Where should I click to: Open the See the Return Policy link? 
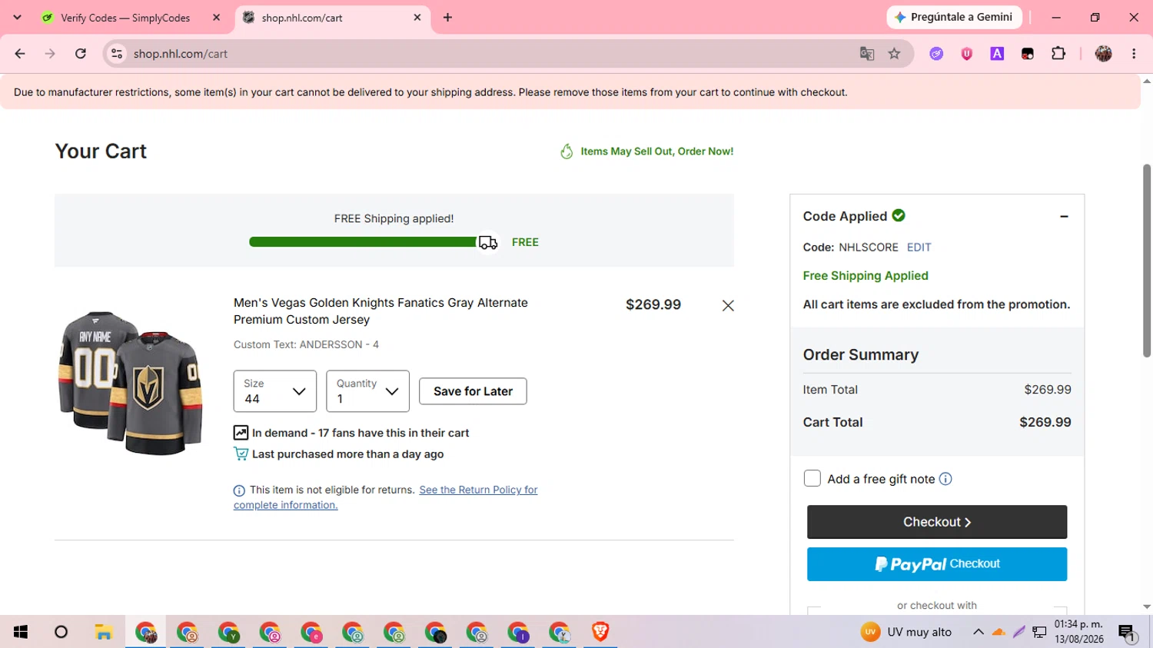(478, 490)
